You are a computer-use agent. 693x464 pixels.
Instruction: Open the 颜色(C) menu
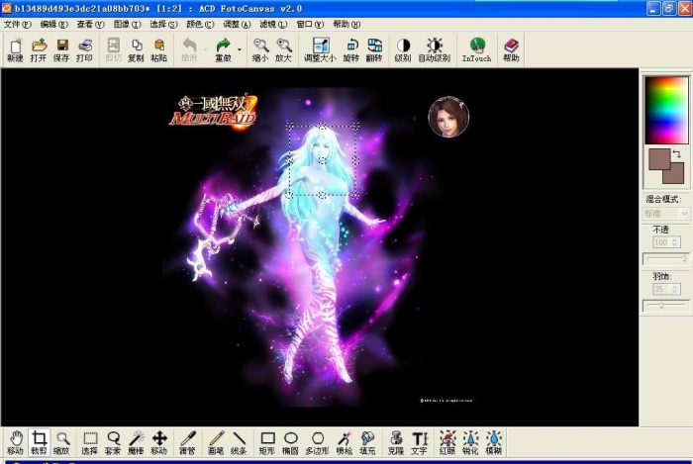point(200,25)
